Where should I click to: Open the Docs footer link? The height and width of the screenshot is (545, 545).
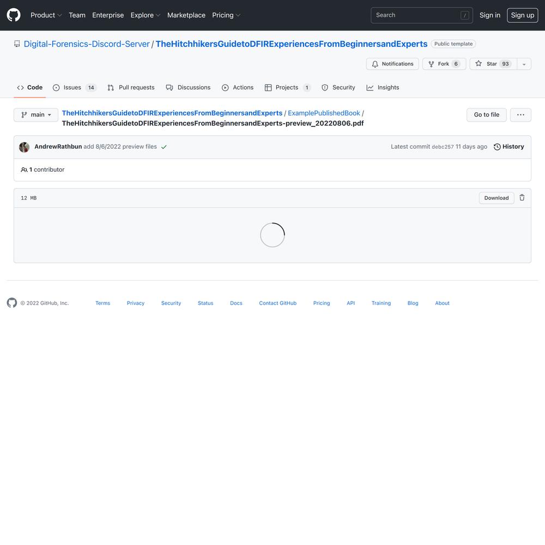pos(236,303)
